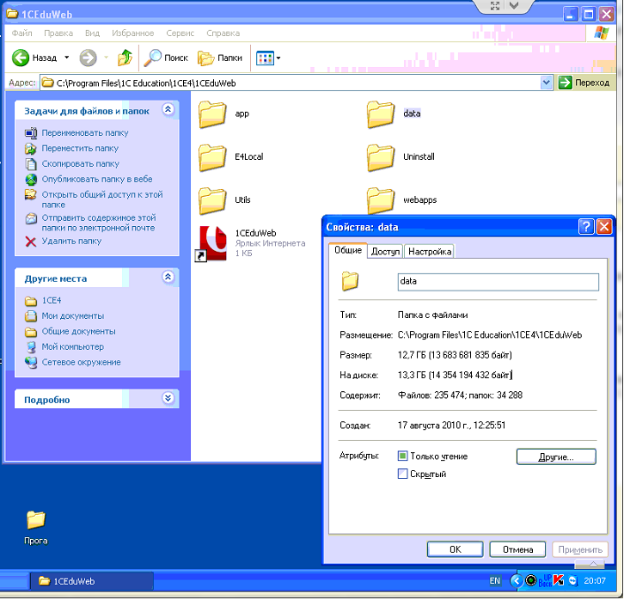The image size is (624, 600).
Task: Open the Справка menu
Action: point(223,33)
